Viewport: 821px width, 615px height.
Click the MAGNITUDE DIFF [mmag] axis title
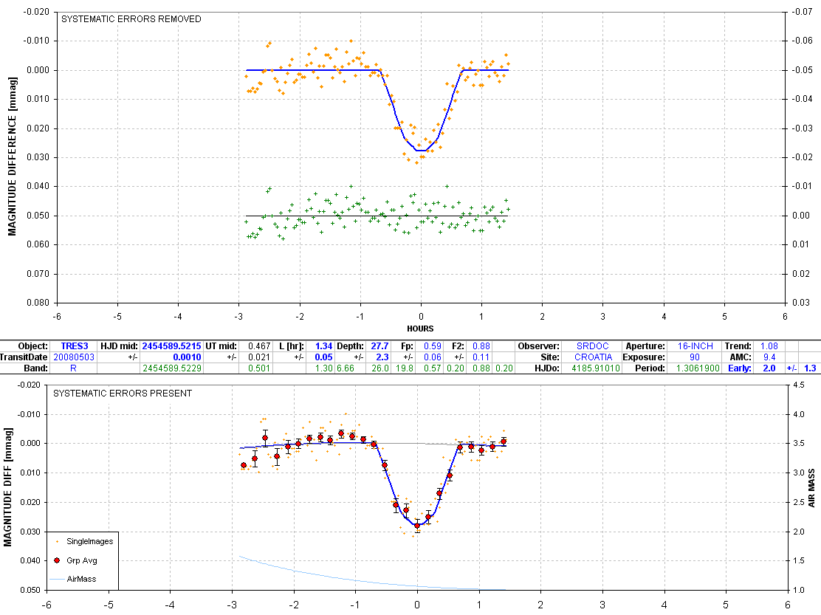pyautogui.click(x=8, y=487)
